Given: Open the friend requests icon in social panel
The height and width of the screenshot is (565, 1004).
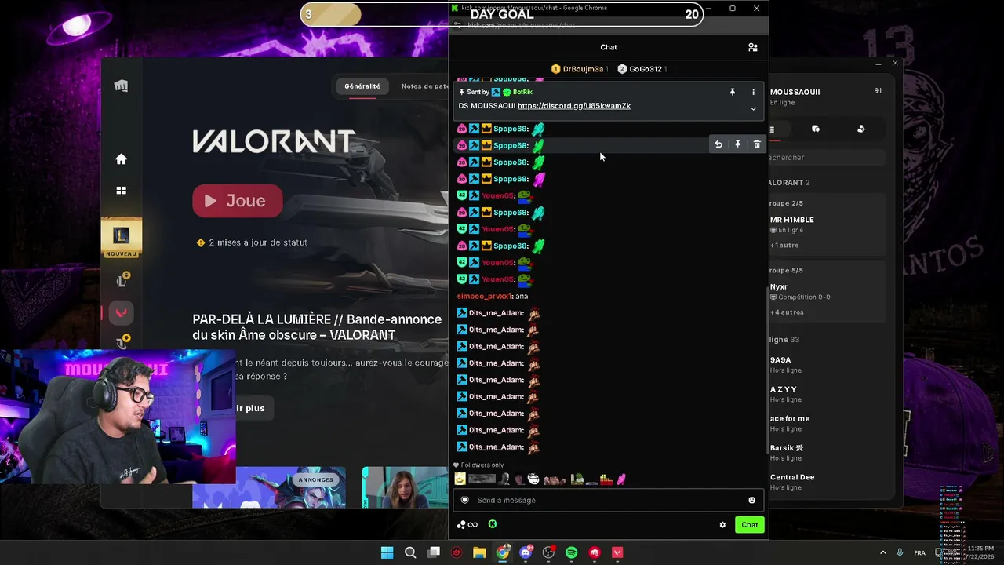Looking at the screenshot, I should tap(861, 129).
